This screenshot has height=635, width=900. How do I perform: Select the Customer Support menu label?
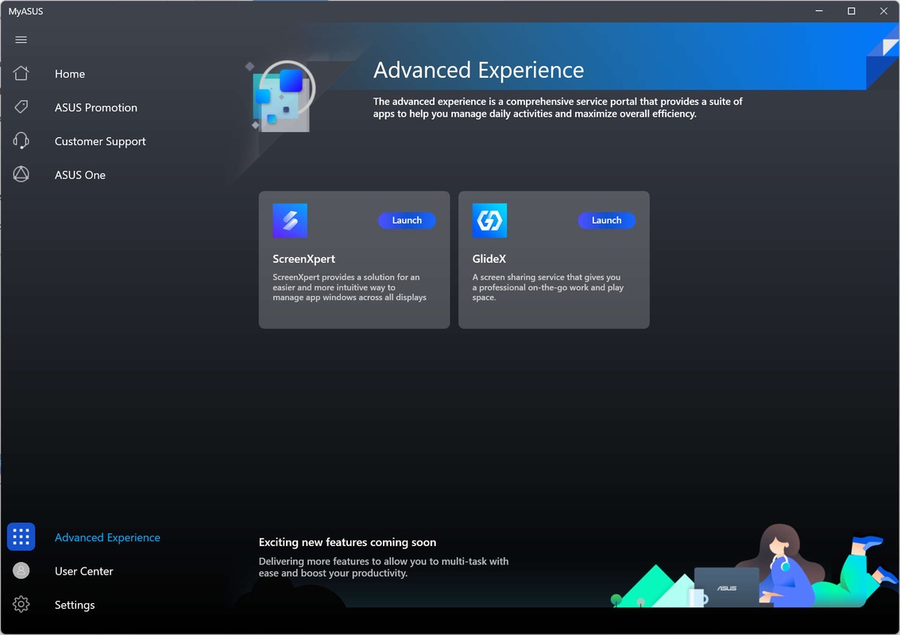pyautogui.click(x=100, y=141)
